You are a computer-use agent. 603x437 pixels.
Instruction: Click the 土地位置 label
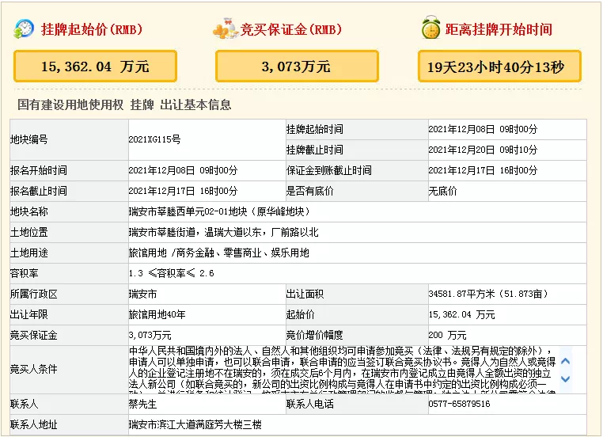click(x=28, y=232)
